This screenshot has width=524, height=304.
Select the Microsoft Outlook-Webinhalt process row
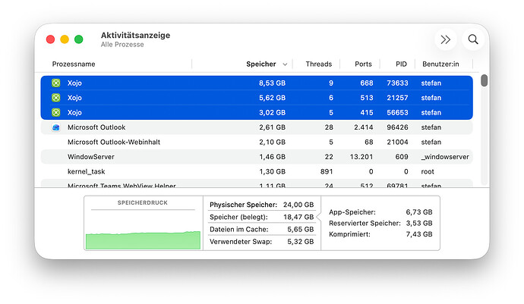257,142
